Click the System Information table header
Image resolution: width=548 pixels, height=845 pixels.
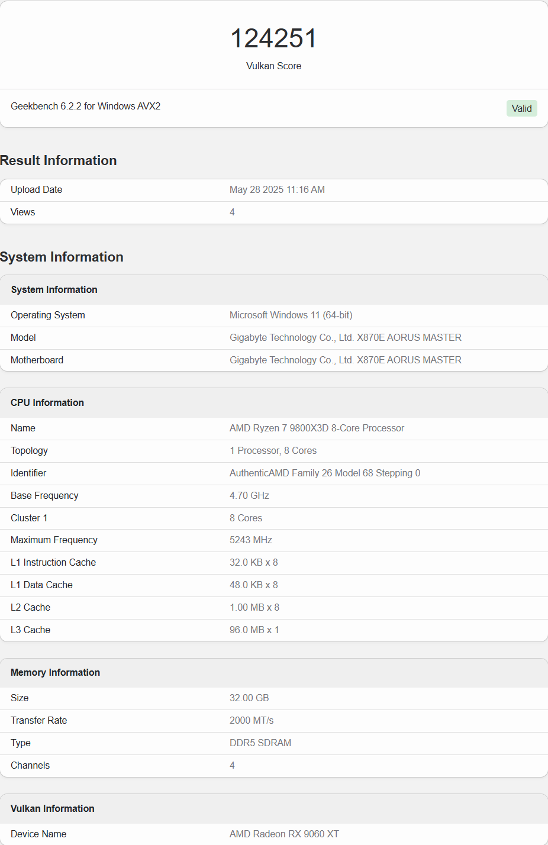pyautogui.click(x=54, y=289)
